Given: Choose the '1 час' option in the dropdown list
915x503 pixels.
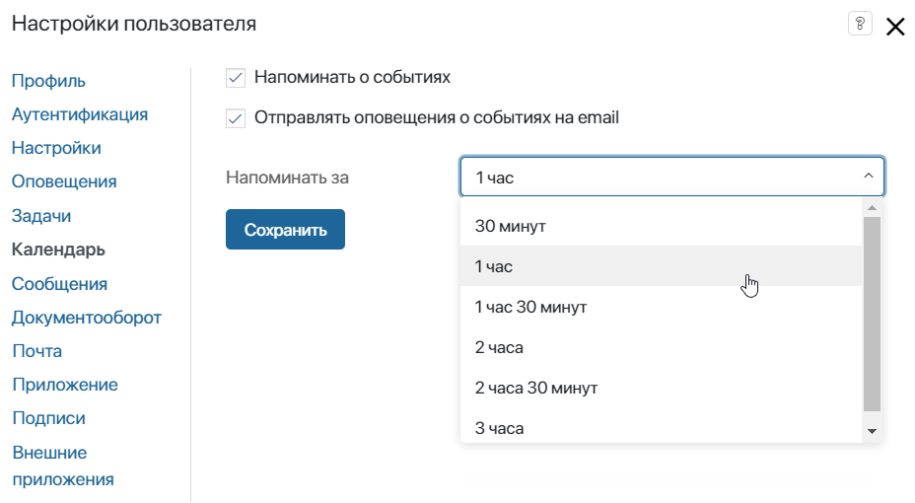Looking at the screenshot, I should [662, 266].
